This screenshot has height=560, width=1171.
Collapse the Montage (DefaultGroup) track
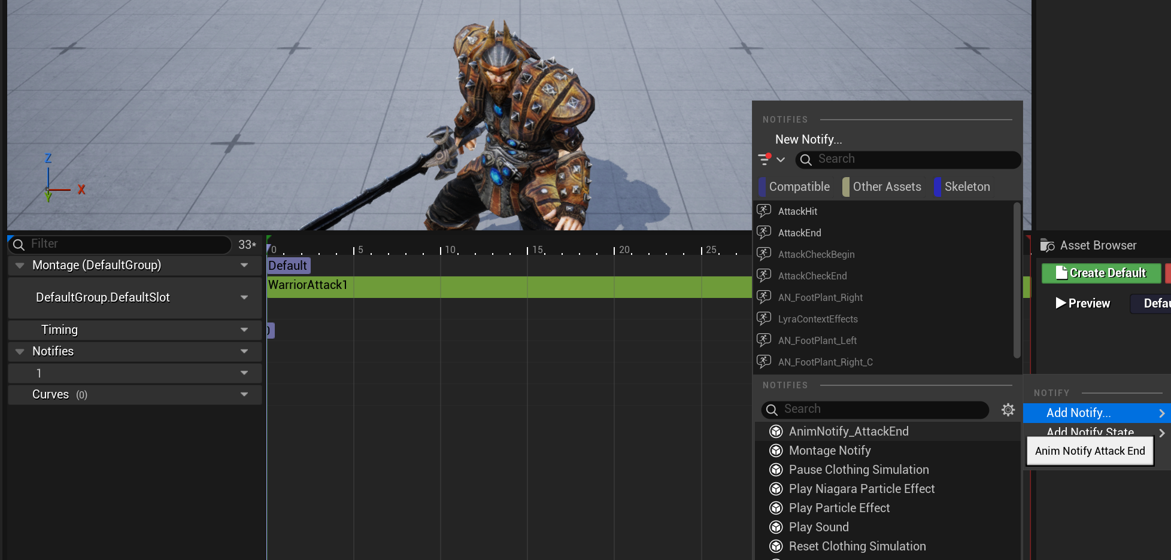tap(20, 265)
